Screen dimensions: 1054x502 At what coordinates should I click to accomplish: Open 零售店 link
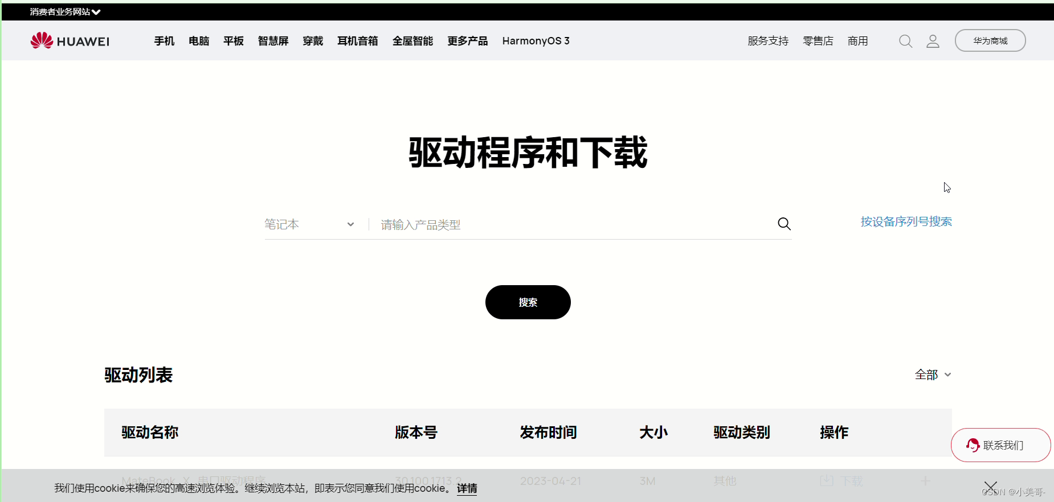[818, 41]
